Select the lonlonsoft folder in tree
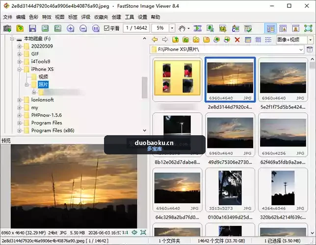This screenshot has height=245, width=316. [x=42, y=100]
